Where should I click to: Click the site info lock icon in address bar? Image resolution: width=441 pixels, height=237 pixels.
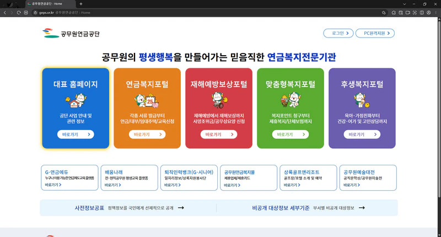coord(35,13)
